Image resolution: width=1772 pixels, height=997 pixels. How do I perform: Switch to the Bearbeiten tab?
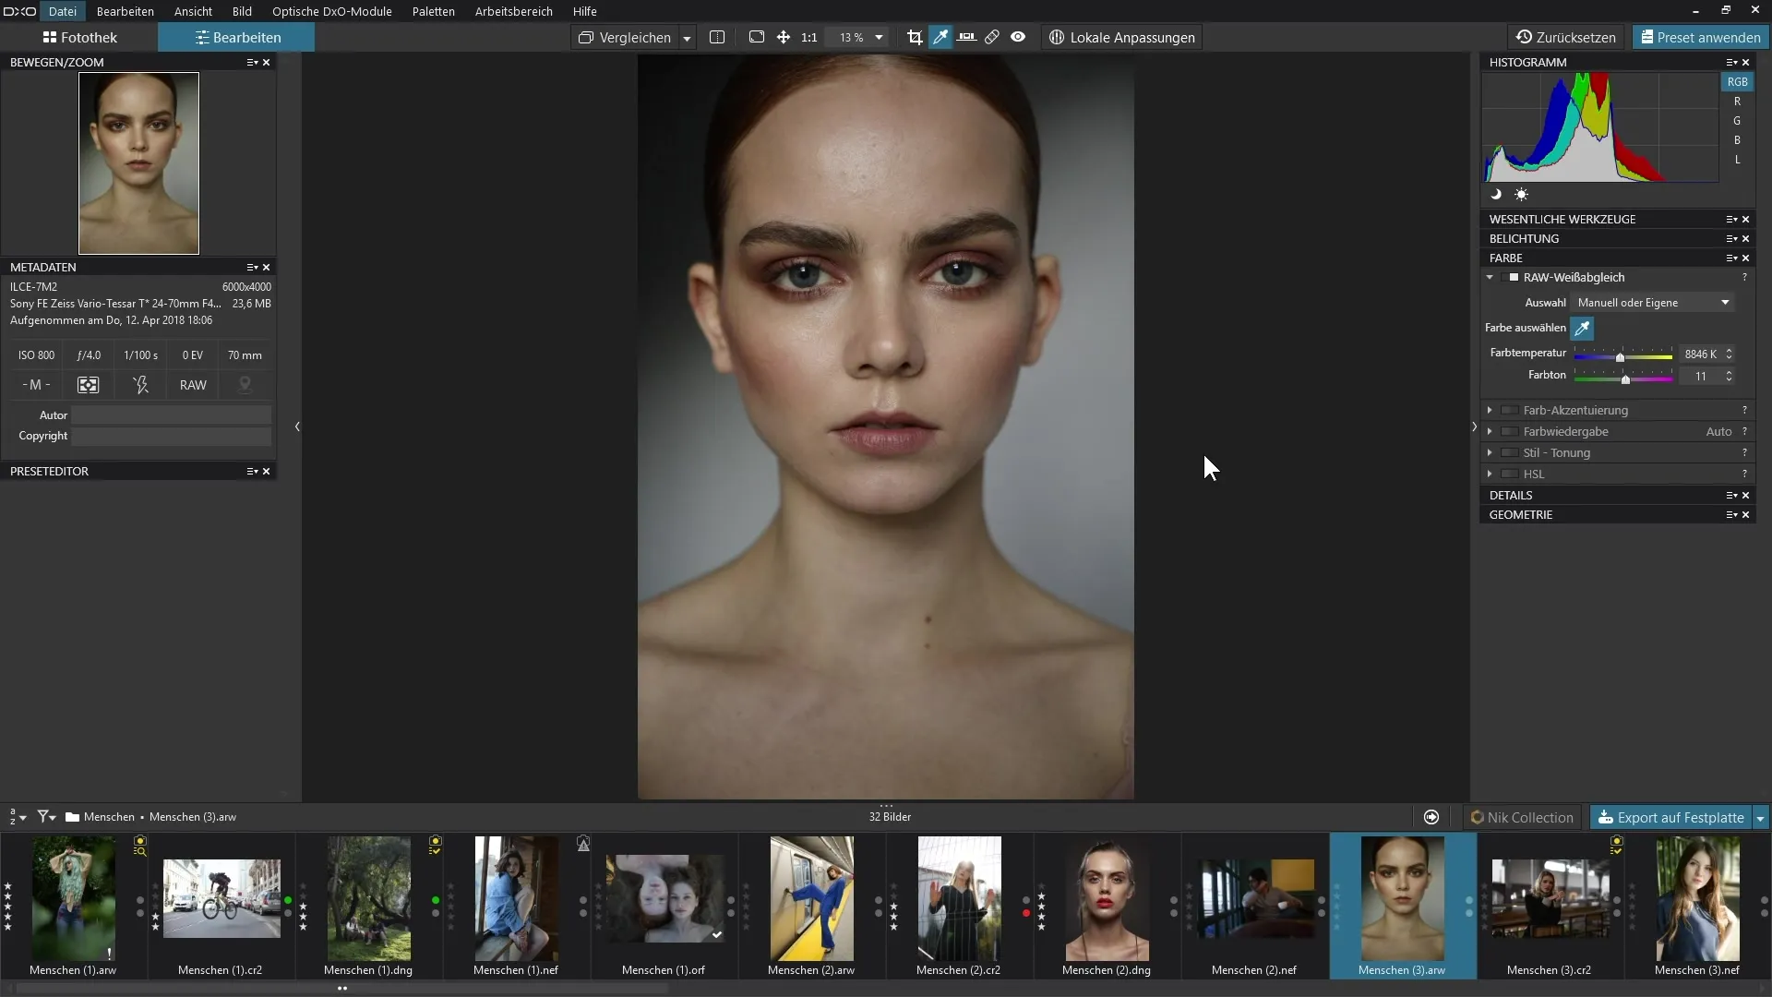tap(237, 38)
